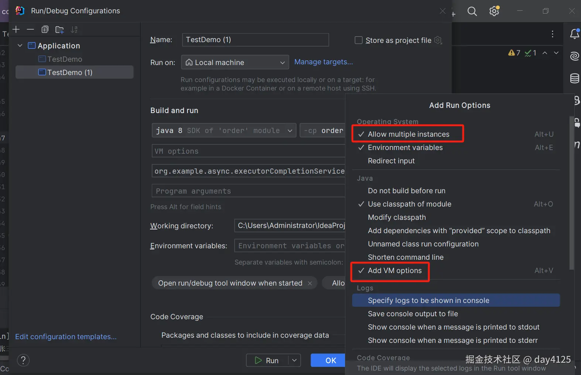Go to next highlighted problem arrow

(556, 53)
